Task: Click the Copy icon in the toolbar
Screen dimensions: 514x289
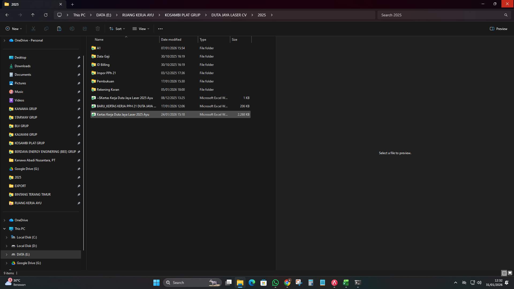Action: [46, 29]
